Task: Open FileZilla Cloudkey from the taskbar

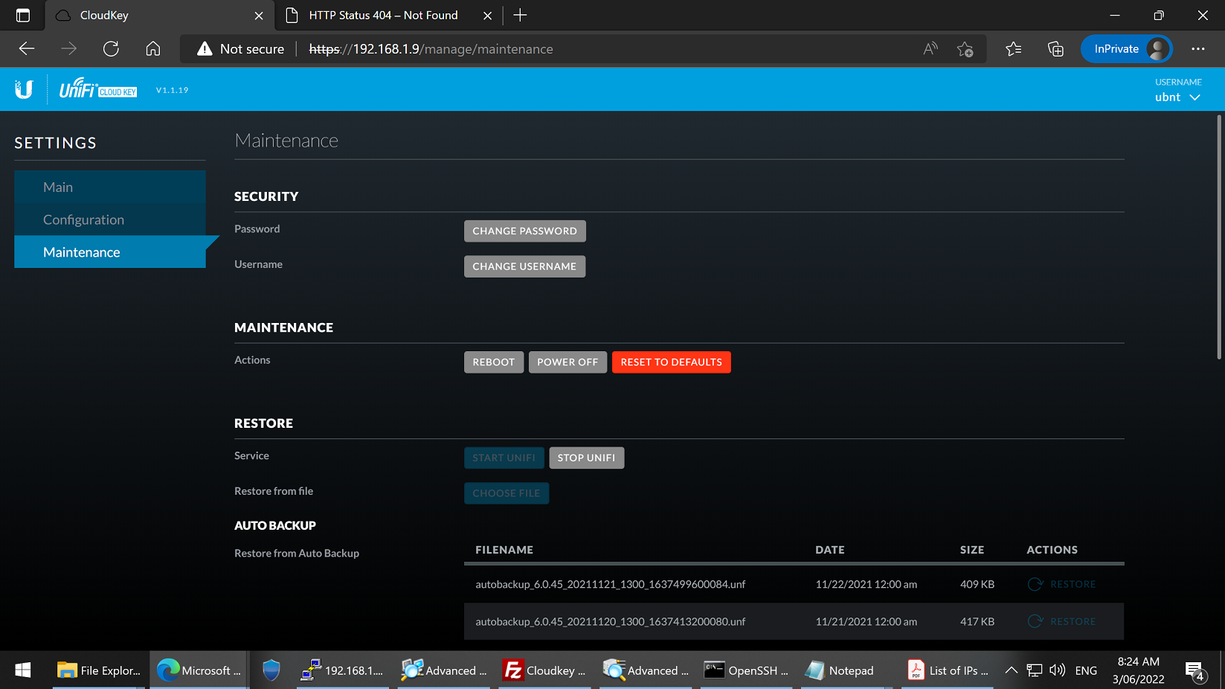Action: click(544, 670)
